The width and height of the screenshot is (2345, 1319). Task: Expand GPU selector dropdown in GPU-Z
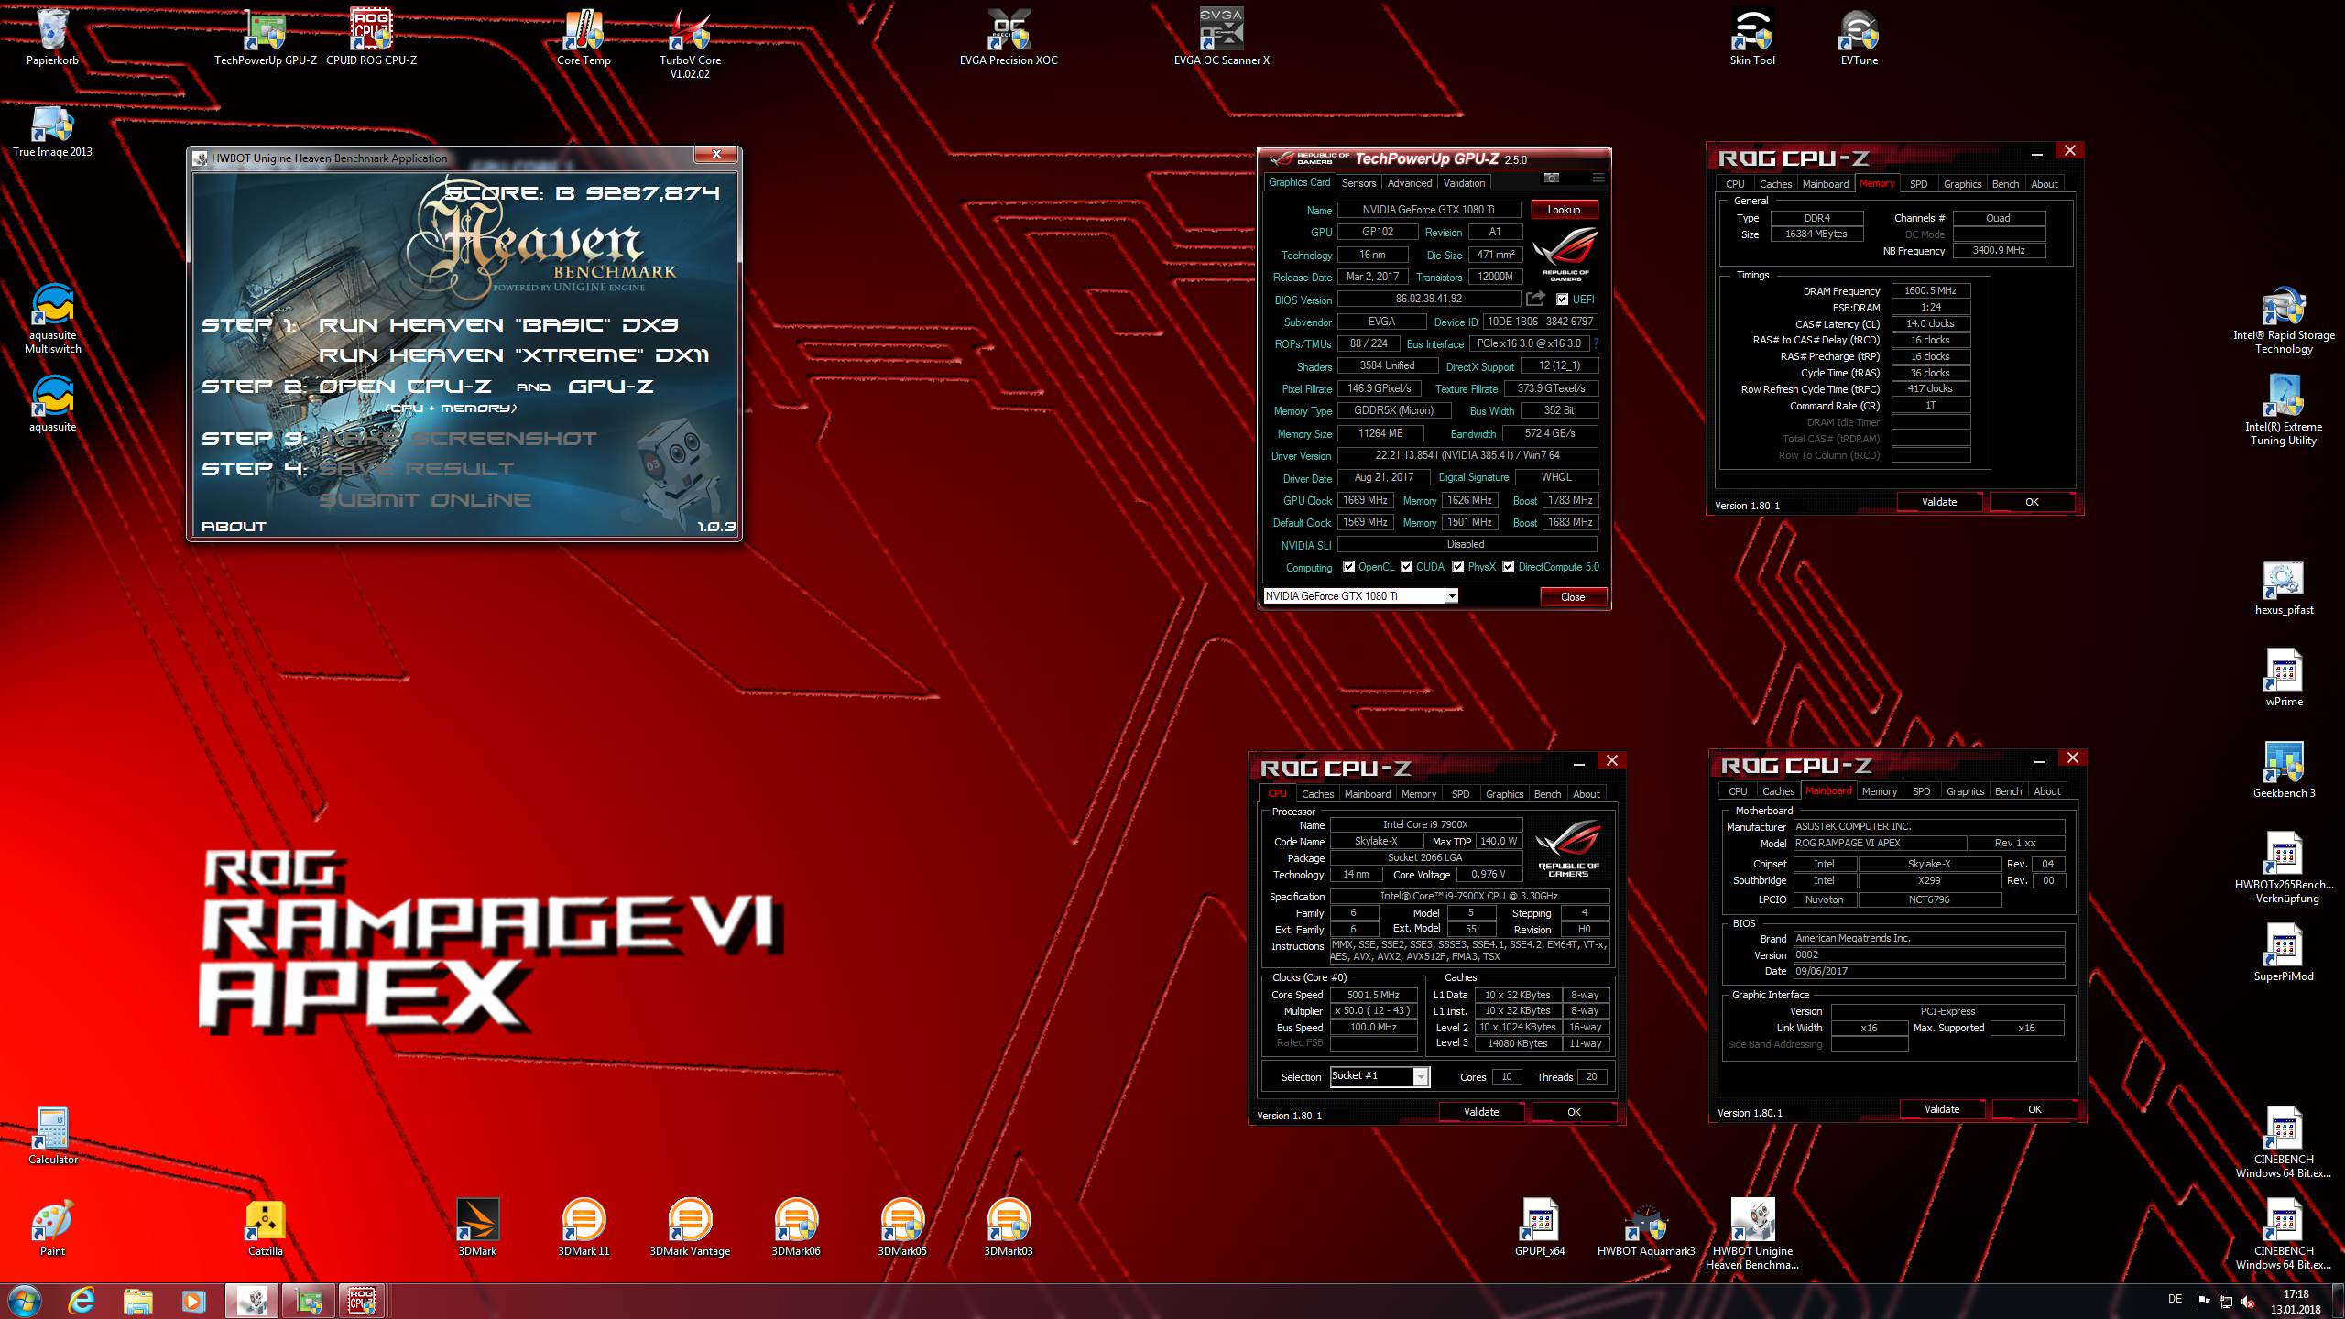click(x=1451, y=596)
